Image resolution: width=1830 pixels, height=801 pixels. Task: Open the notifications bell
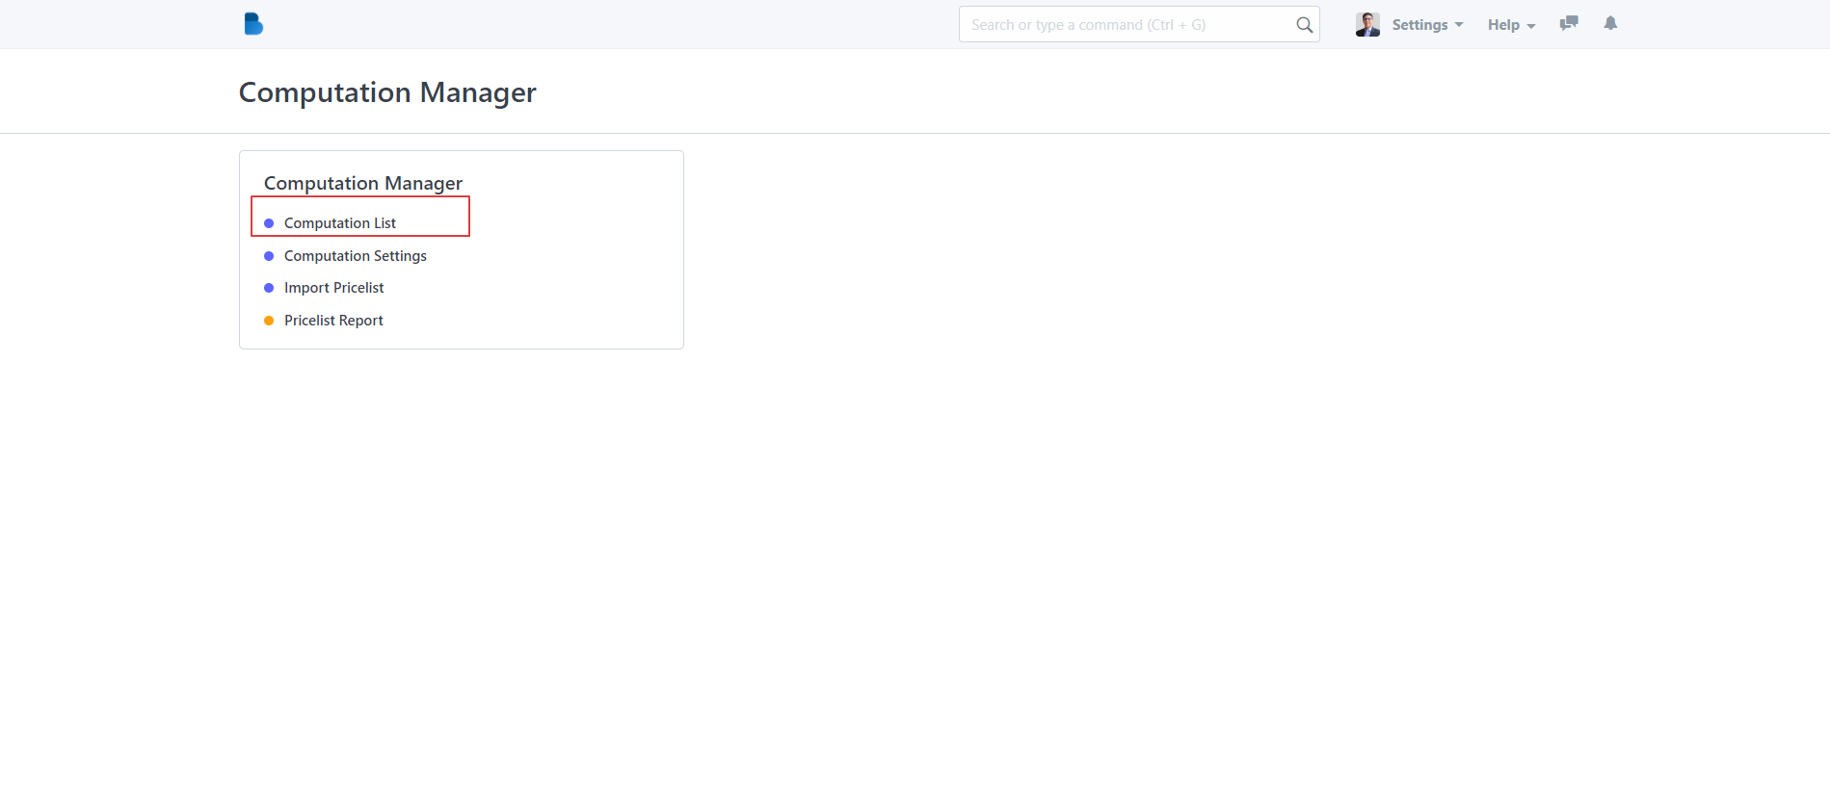coord(1610,23)
